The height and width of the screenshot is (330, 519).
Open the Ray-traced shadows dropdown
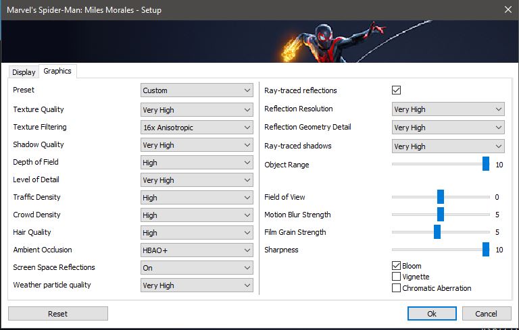point(448,146)
